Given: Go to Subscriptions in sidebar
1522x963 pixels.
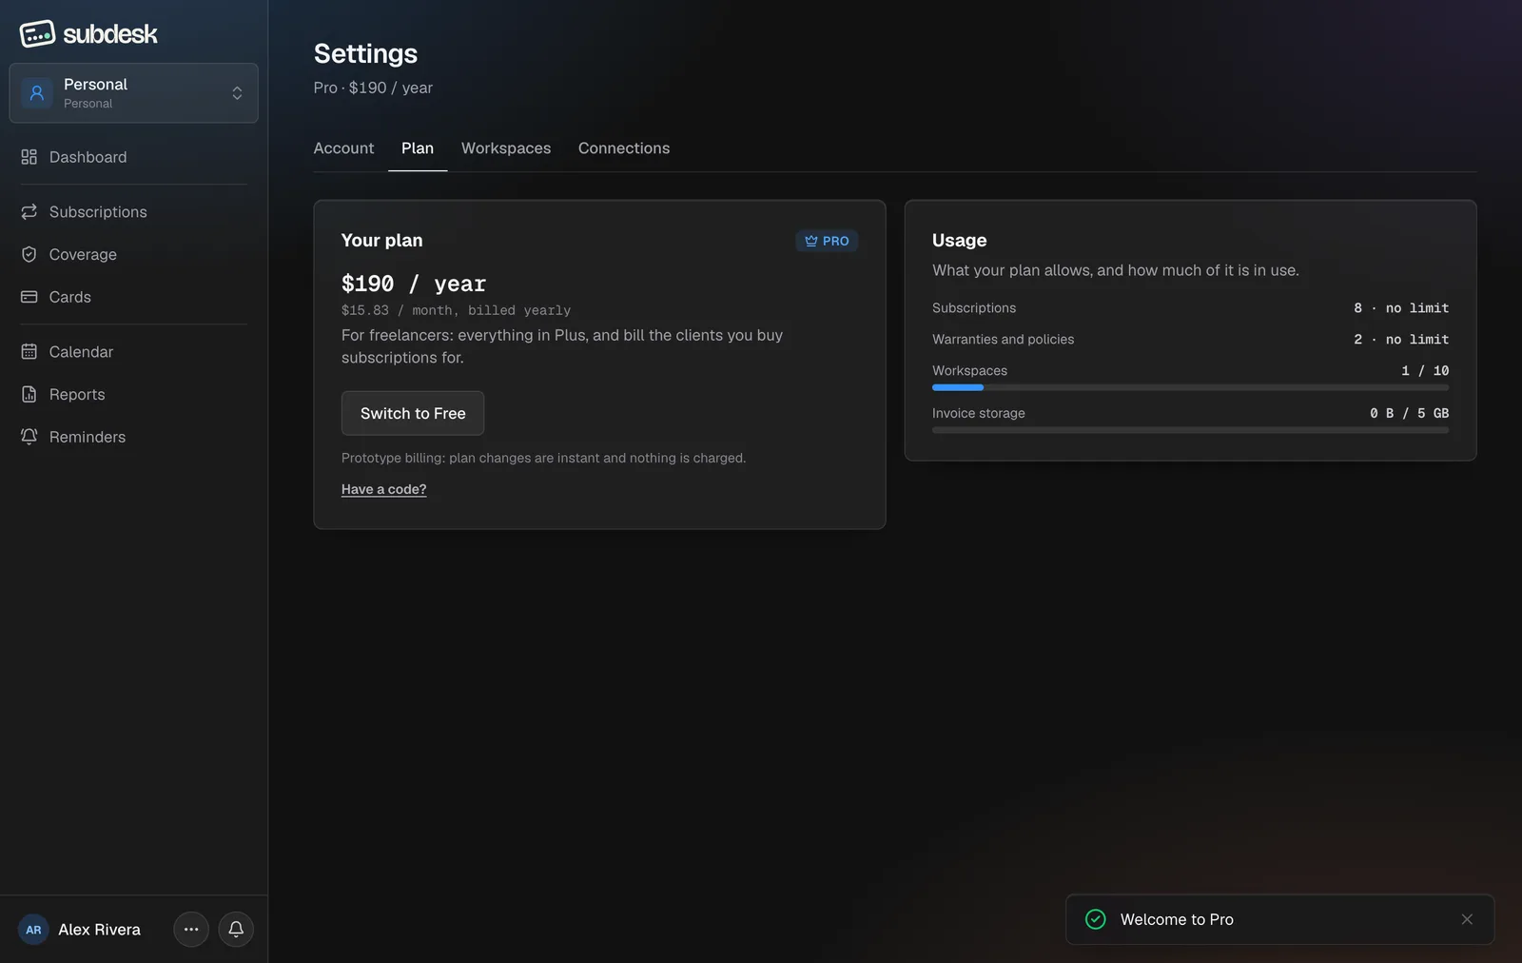Looking at the screenshot, I should pos(133,211).
